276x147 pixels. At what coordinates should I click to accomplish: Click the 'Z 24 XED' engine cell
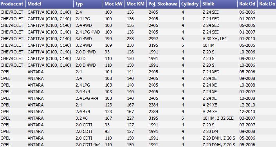click(x=211, y=72)
